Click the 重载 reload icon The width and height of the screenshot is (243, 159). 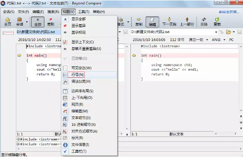pos(217,22)
